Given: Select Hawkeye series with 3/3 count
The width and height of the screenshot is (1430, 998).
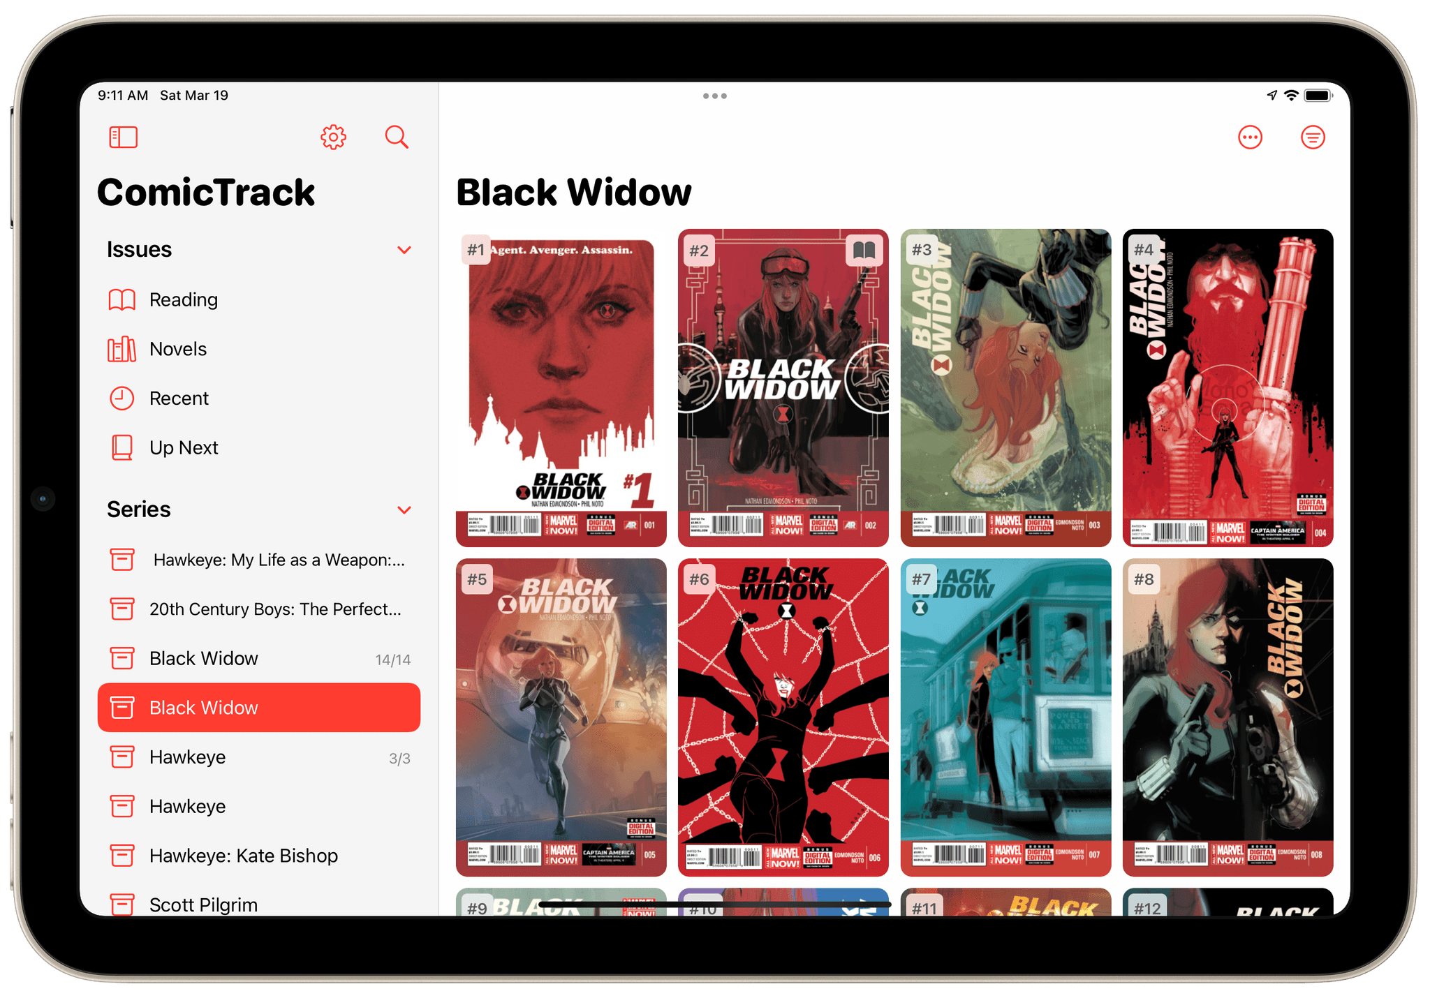Looking at the screenshot, I should [260, 752].
